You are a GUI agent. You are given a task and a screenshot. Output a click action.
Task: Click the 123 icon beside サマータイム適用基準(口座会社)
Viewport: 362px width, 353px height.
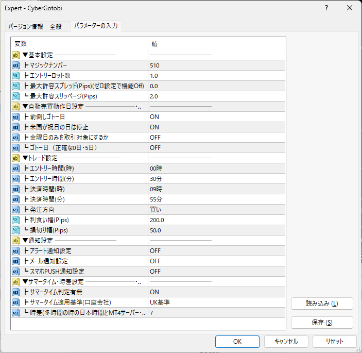pos(15,302)
